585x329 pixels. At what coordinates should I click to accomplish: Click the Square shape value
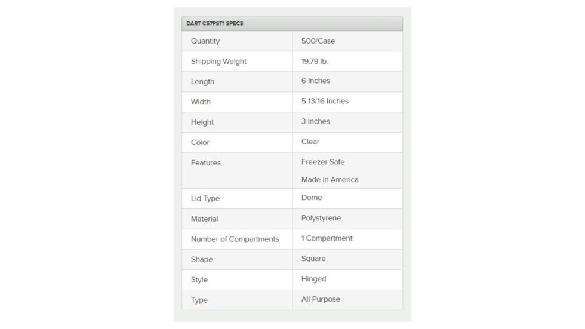click(313, 259)
